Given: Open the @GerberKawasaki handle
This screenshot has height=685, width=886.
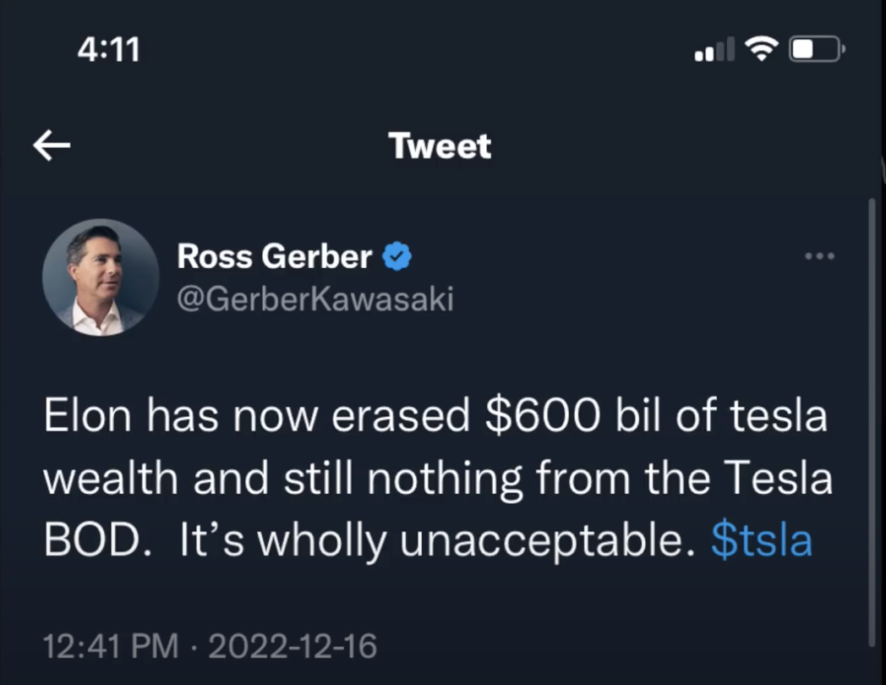Looking at the screenshot, I should [x=315, y=299].
